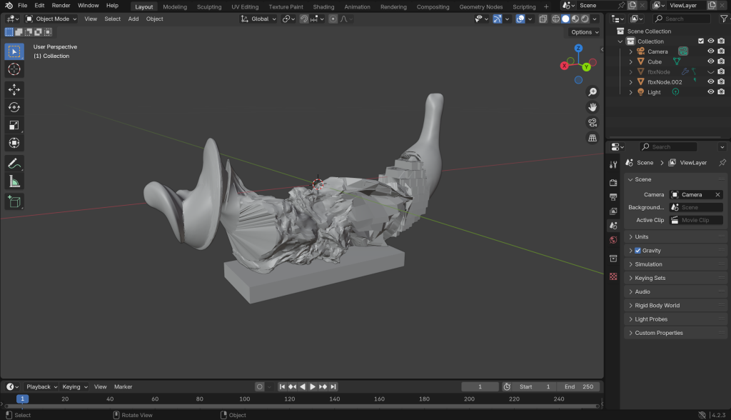Toggle camera view icon in viewport
The height and width of the screenshot is (420, 731).
click(x=593, y=123)
